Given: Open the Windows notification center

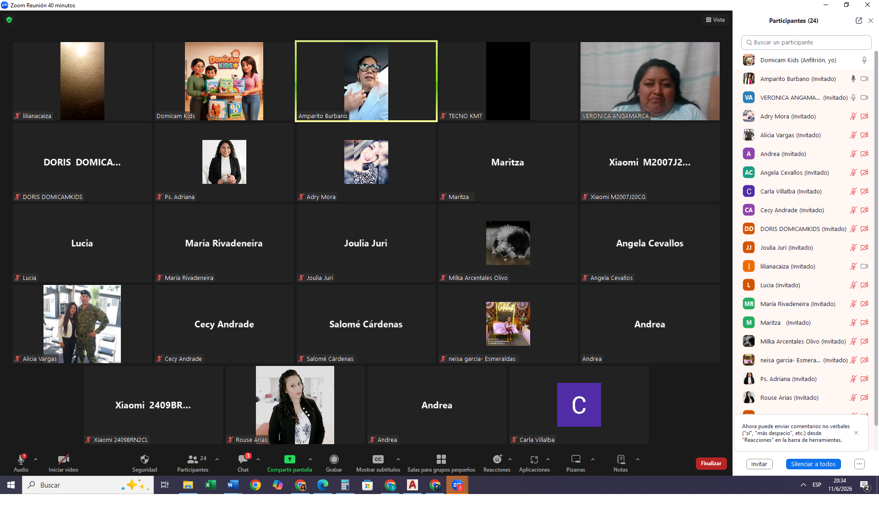Looking at the screenshot, I should (865, 485).
